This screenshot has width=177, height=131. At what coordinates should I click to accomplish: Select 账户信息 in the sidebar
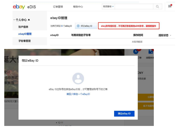point(23,27)
